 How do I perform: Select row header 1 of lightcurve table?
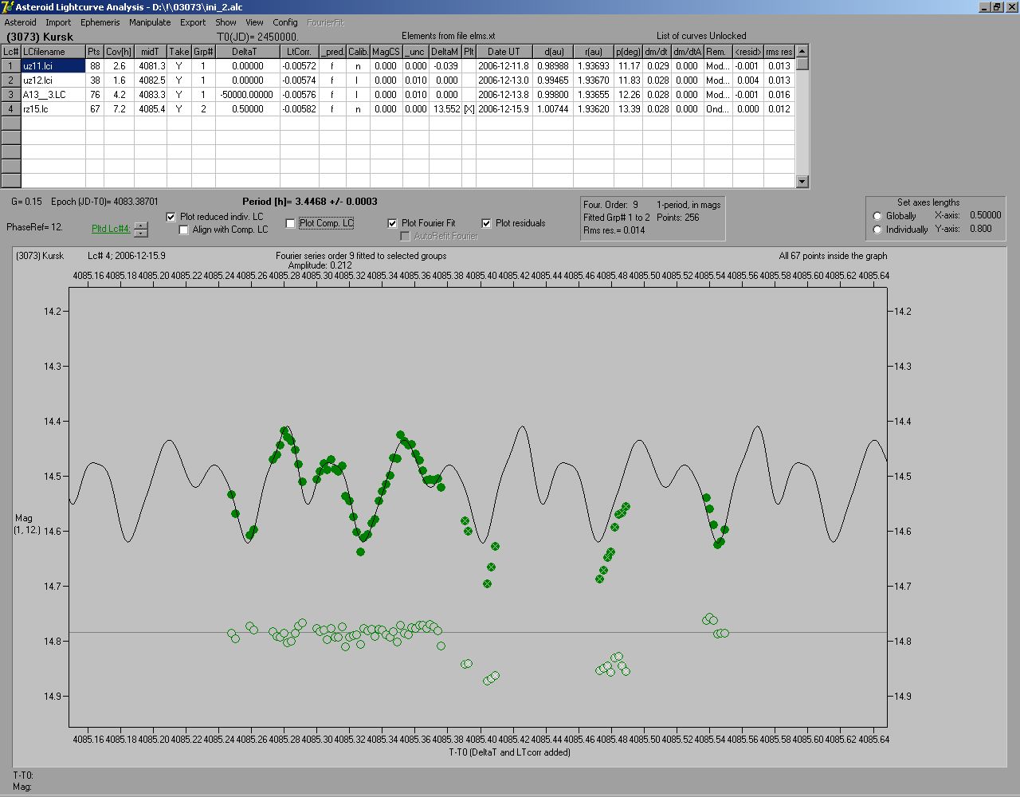[x=11, y=66]
